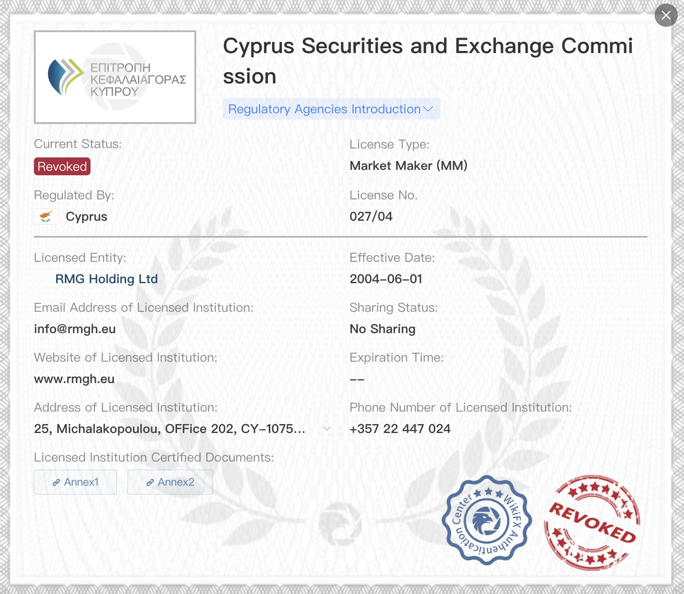Open the Annex1 certified document
684x594 pixels.
pos(75,482)
